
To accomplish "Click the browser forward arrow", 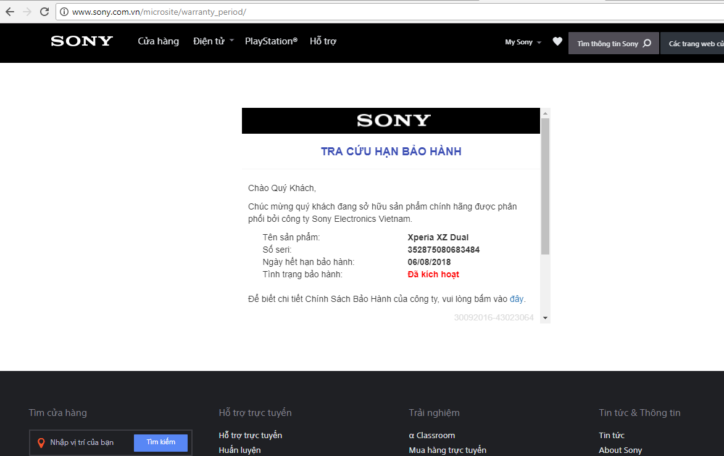I will (27, 12).
